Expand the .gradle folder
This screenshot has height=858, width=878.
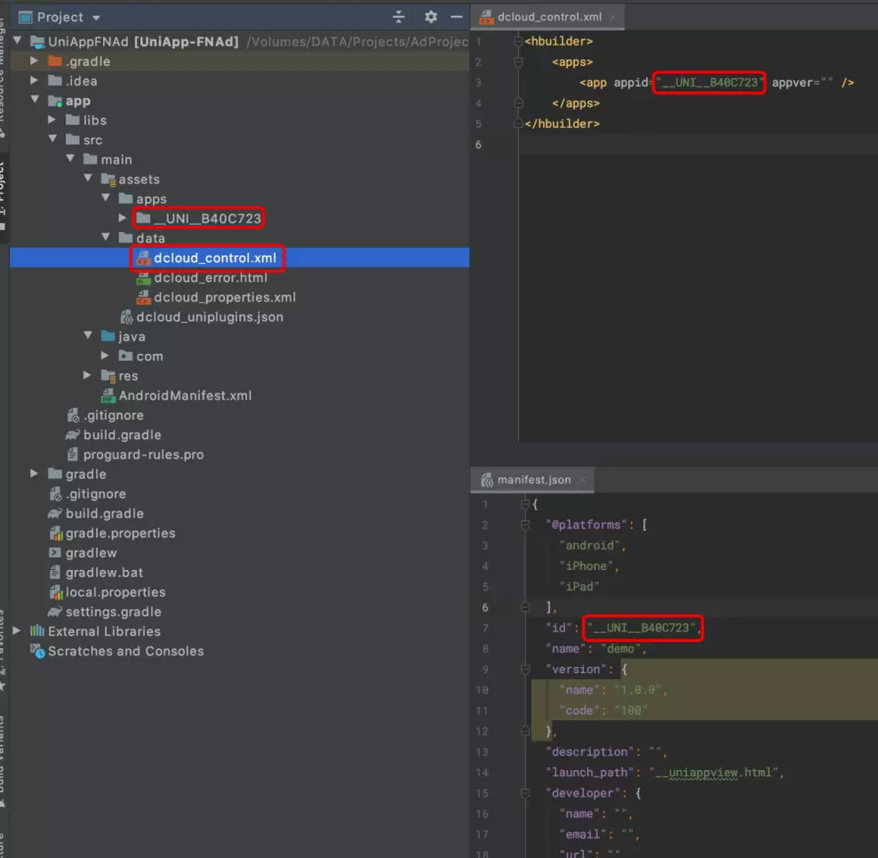pyautogui.click(x=35, y=61)
